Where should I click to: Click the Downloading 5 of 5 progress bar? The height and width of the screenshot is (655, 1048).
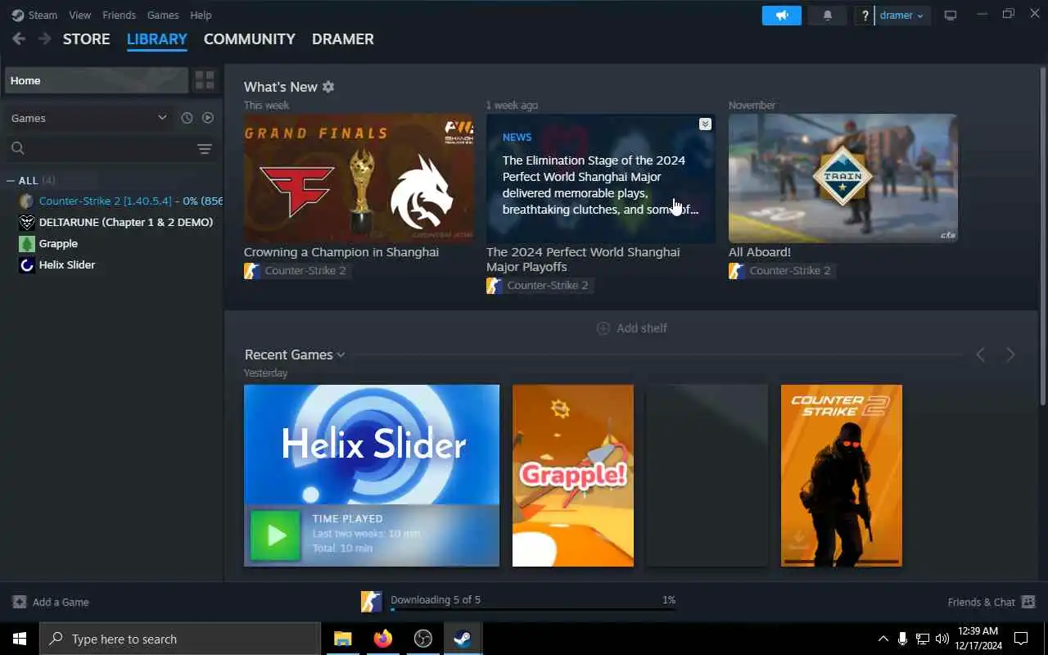pos(533,609)
